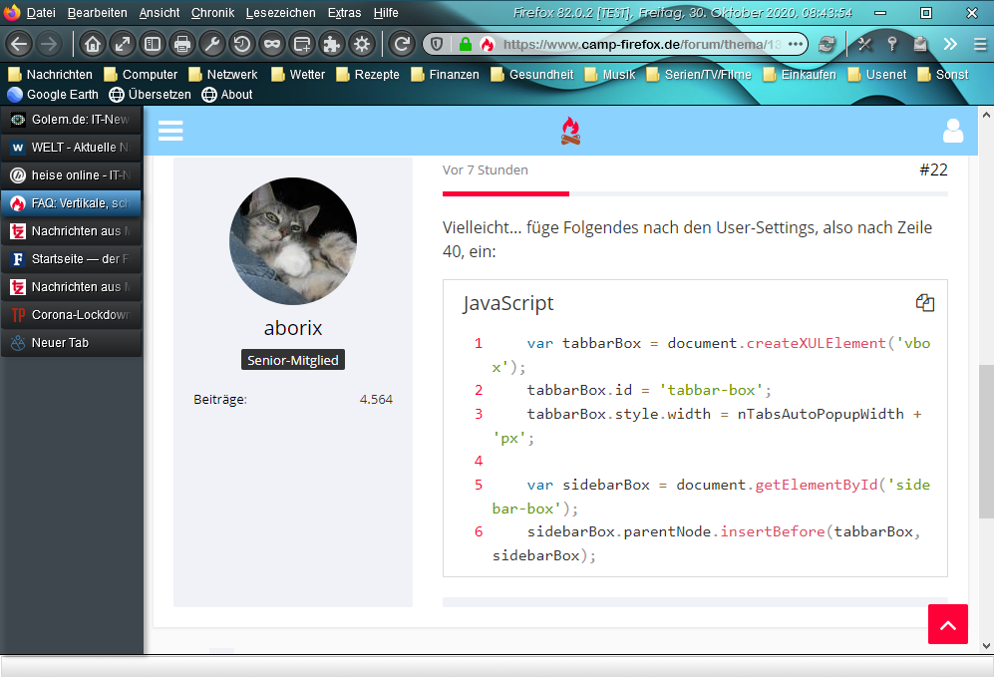Image resolution: width=994 pixels, height=677 pixels.
Task: Toggle fullscreen mode with the arrows icon
Action: point(122,44)
